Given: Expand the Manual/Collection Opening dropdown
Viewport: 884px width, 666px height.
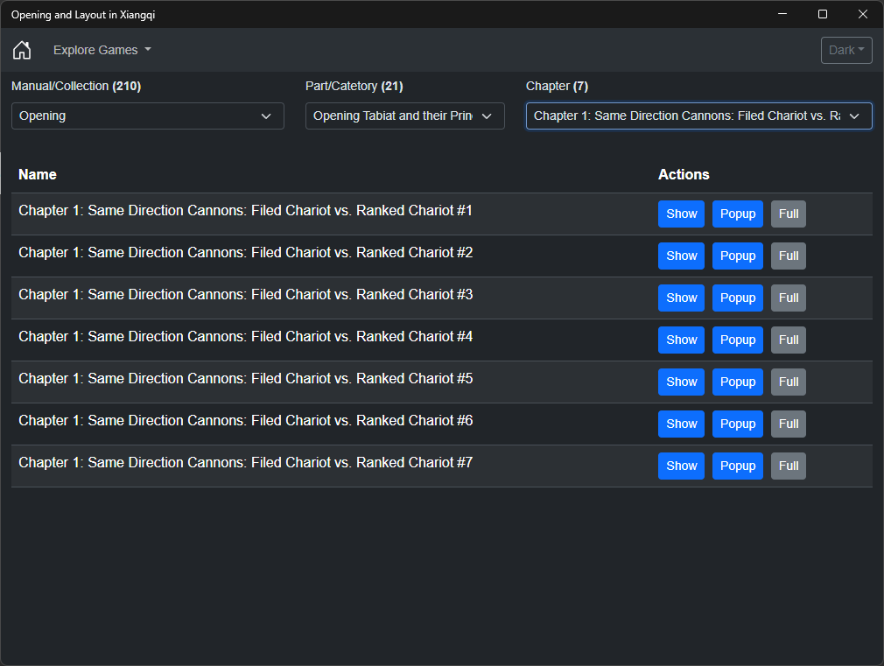Looking at the screenshot, I should coord(148,116).
